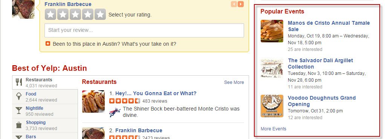Click the Food ice cream cone icon

(19, 97)
